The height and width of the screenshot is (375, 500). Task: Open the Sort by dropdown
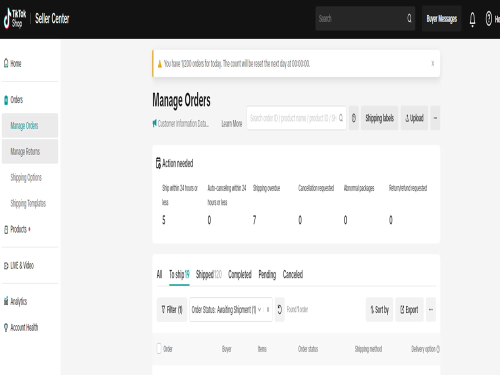tap(379, 309)
